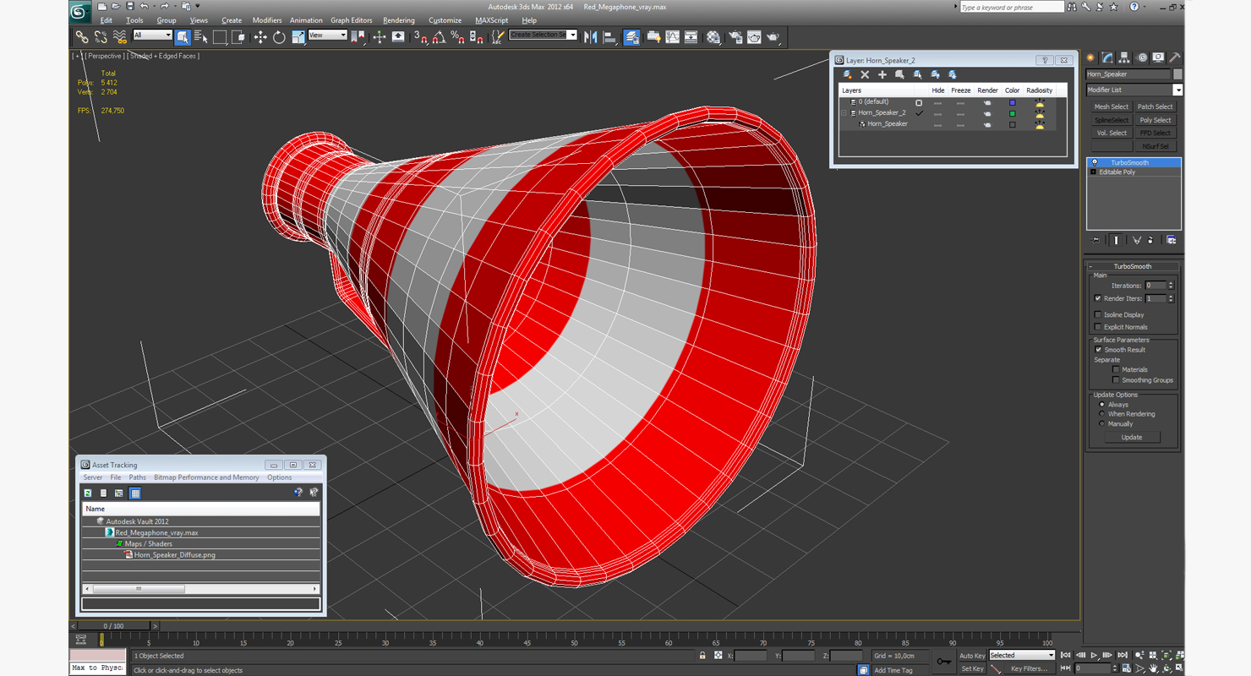Open the Hierarchy command panel tab
This screenshot has width=1251, height=676.
pos(1124,57)
